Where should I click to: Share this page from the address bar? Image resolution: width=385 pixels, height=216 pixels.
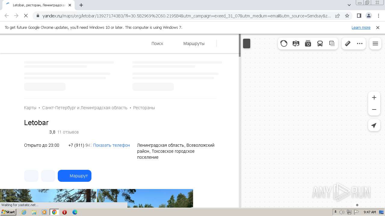tap(337, 16)
